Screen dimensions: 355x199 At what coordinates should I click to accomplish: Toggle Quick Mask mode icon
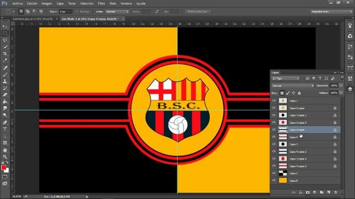click(5, 177)
